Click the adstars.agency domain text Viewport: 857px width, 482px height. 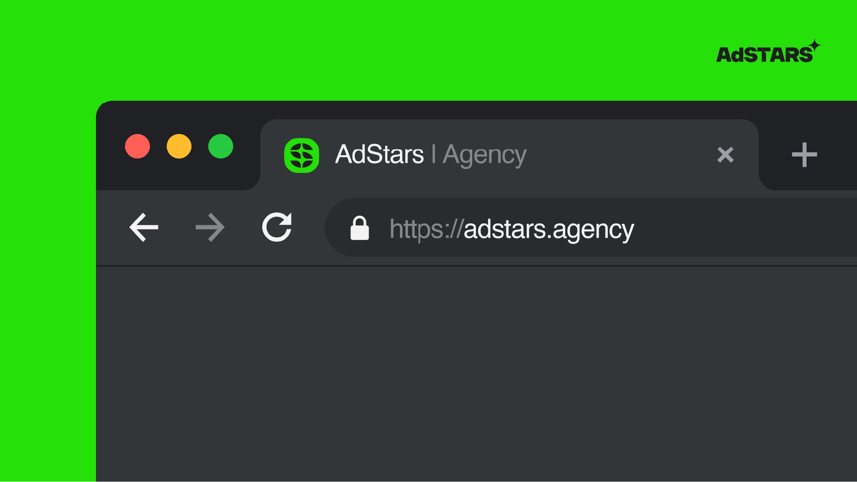549,229
